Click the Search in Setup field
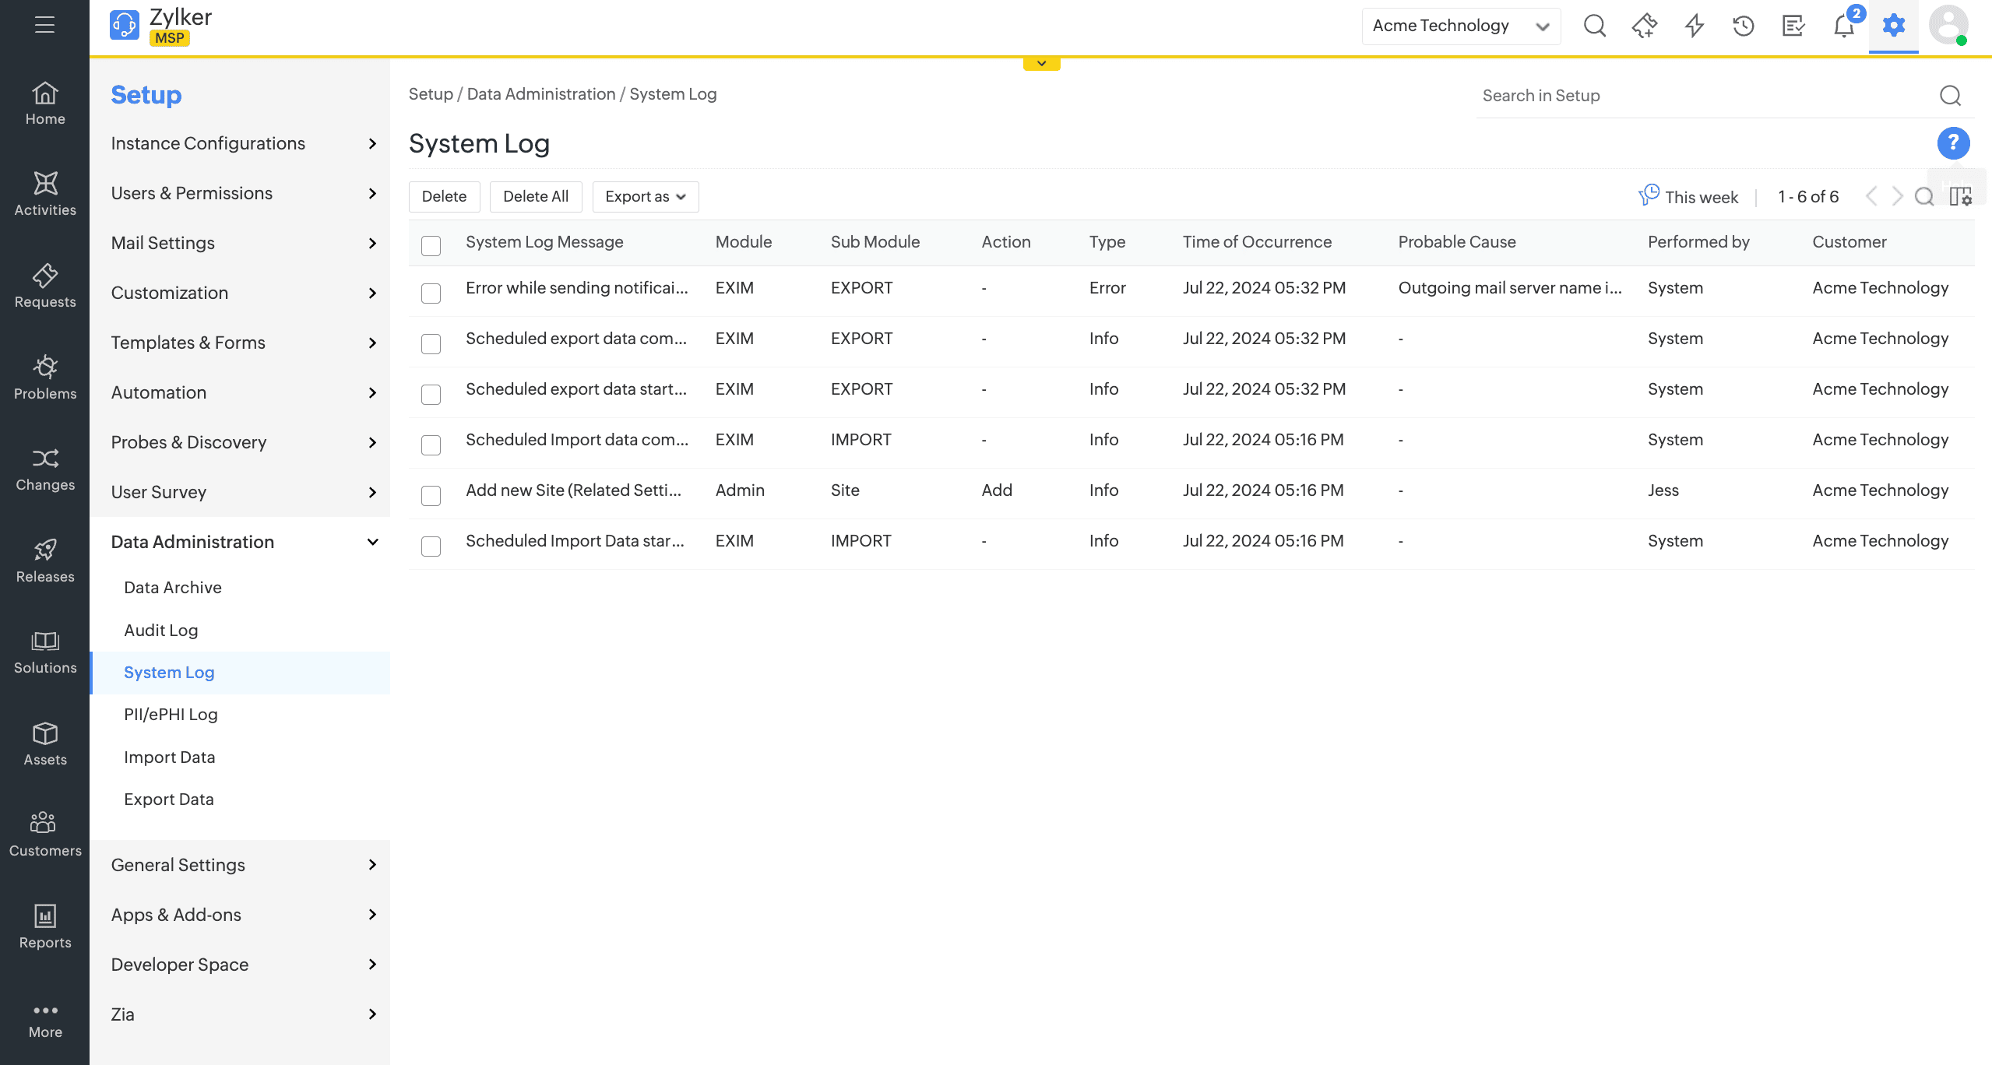 [x=1705, y=96]
